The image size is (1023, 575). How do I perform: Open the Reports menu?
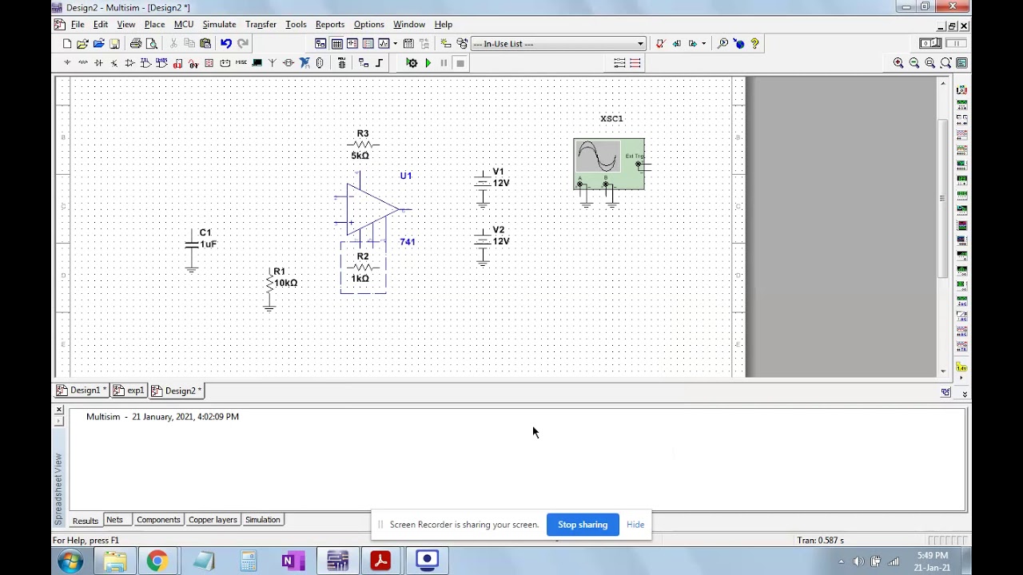point(329,25)
